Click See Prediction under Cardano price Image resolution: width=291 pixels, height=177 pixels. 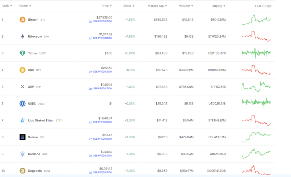point(101,156)
